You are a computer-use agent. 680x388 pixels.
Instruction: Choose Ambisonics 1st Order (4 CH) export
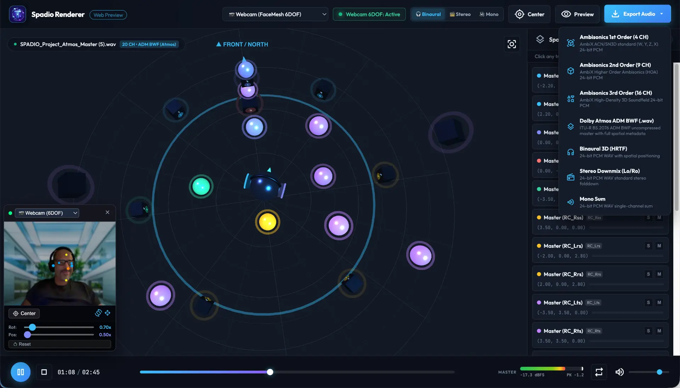pos(615,43)
